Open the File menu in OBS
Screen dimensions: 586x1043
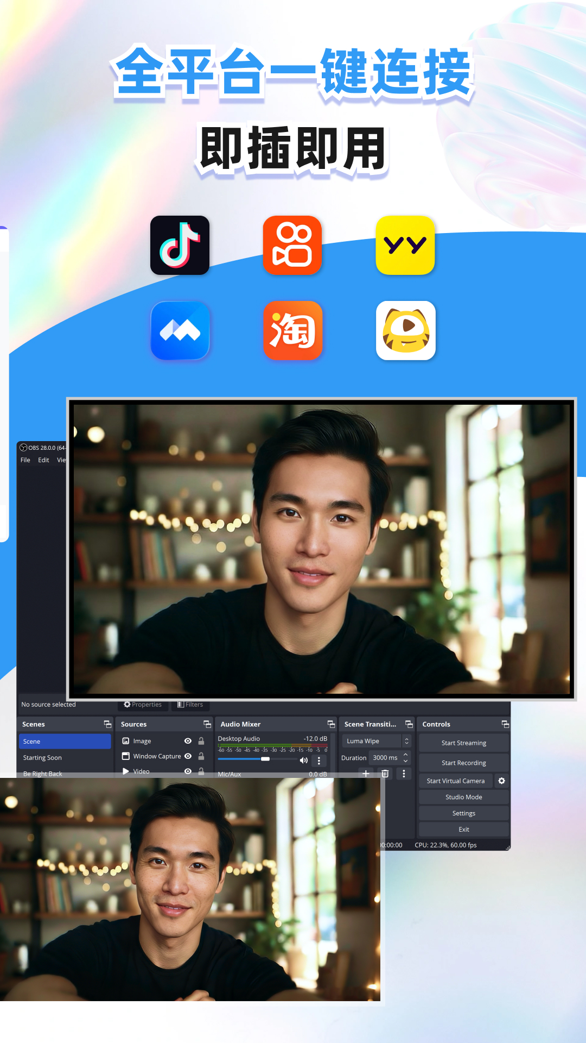coord(26,460)
